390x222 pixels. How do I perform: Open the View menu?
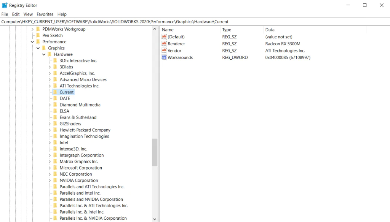[28, 14]
